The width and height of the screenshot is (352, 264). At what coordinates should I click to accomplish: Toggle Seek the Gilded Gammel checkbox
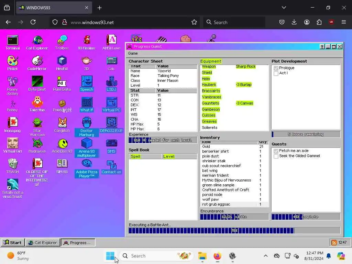click(276, 156)
